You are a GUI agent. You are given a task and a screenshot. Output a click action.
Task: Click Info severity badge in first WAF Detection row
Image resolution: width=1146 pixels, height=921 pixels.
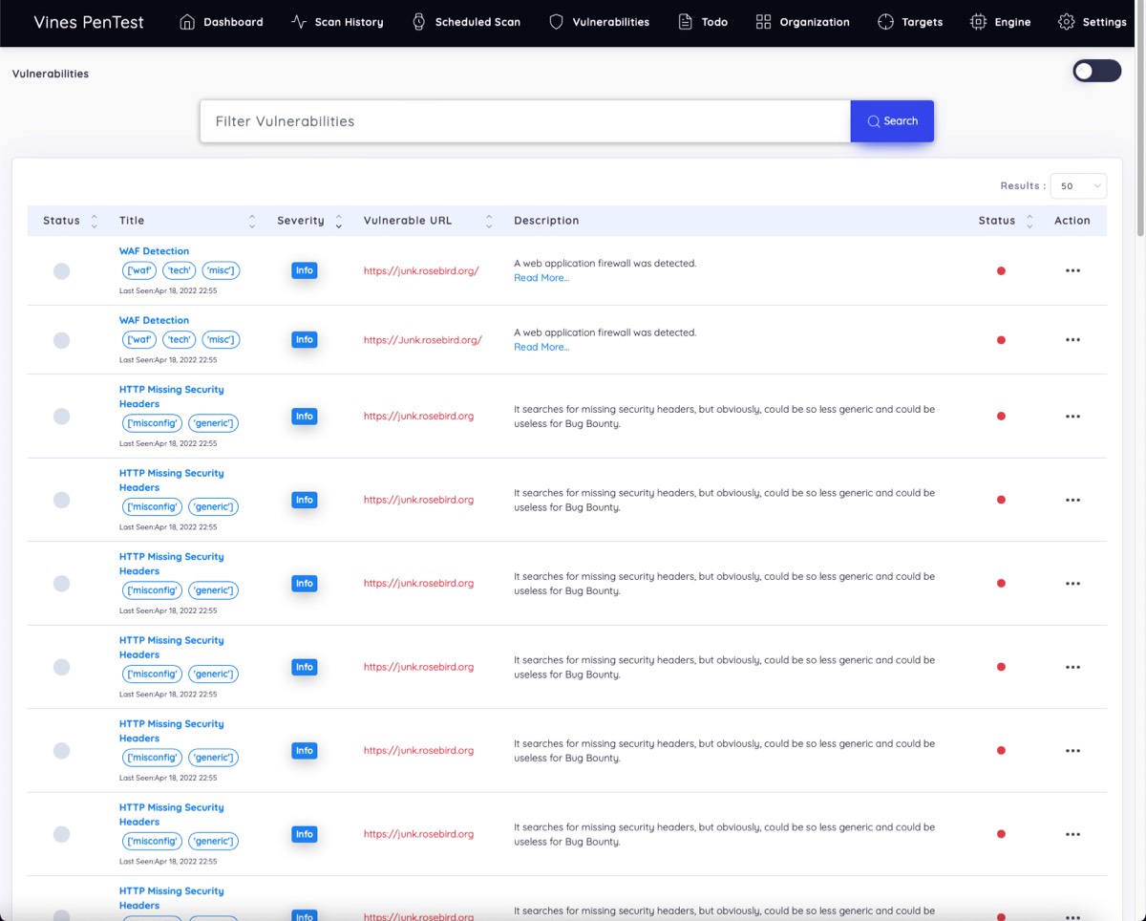tap(305, 270)
